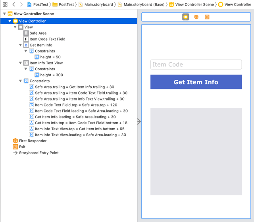Image resolution: width=254 pixels, height=222 pixels.
Task: Select View Controller row in outline
Action: click(69, 21)
